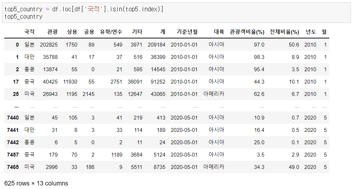Click row index 17
The width and height of the screenshot is (354, 189).
pyautogui.click(x=16, y=82)
